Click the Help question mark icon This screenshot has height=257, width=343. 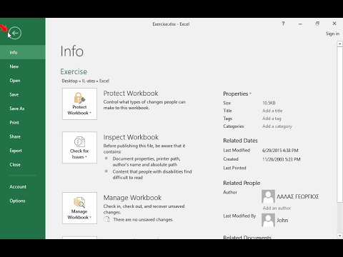coord(283,24)
